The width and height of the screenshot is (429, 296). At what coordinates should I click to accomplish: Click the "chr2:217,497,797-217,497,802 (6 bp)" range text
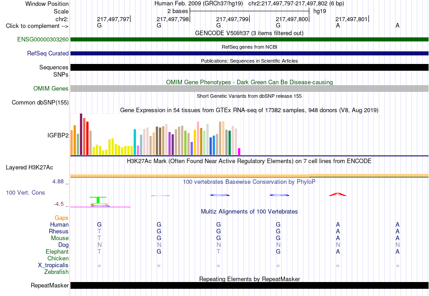pyautogui.click(x=296, y=4)
